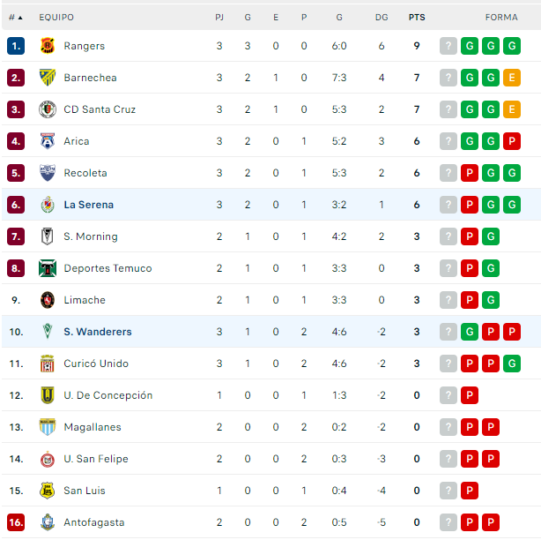Sort by the DG column header
This screenshot has height=540, width=541.
pos(382,18)
